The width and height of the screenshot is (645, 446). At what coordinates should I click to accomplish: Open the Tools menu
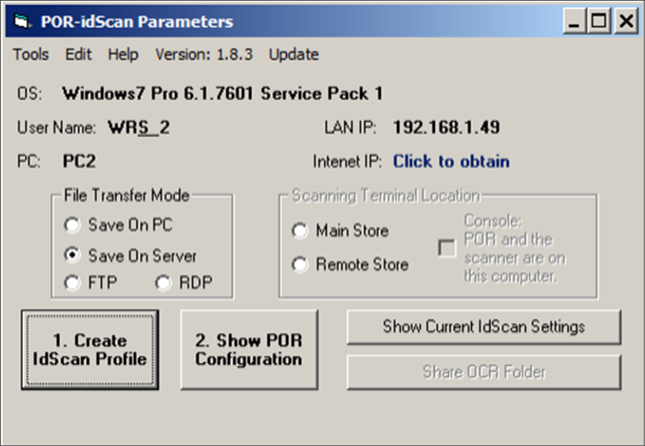pyautogui.click(x=31, y=55)
